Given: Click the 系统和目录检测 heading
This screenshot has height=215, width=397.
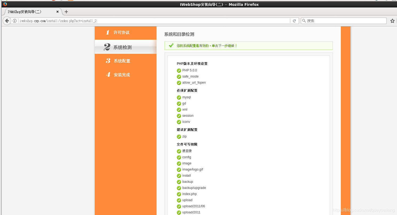Looking at the screenshot, I should click(x=179, y=34).
